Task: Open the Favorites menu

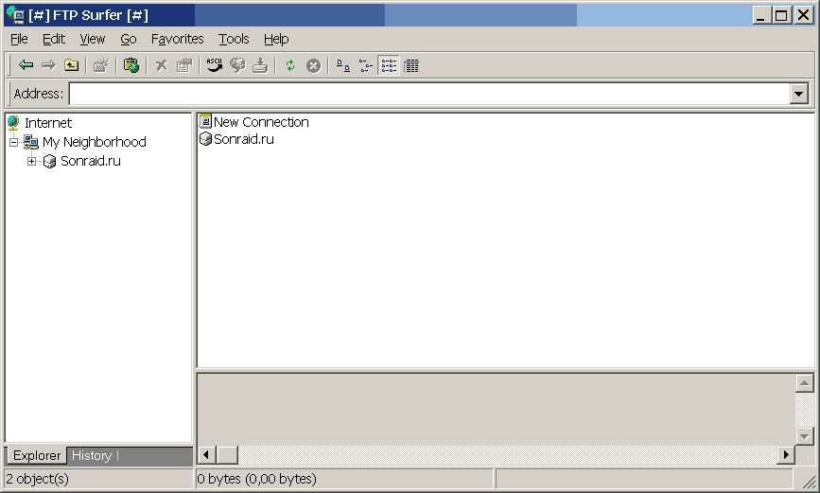Action: pyautogui.click(x=177, y=39)
